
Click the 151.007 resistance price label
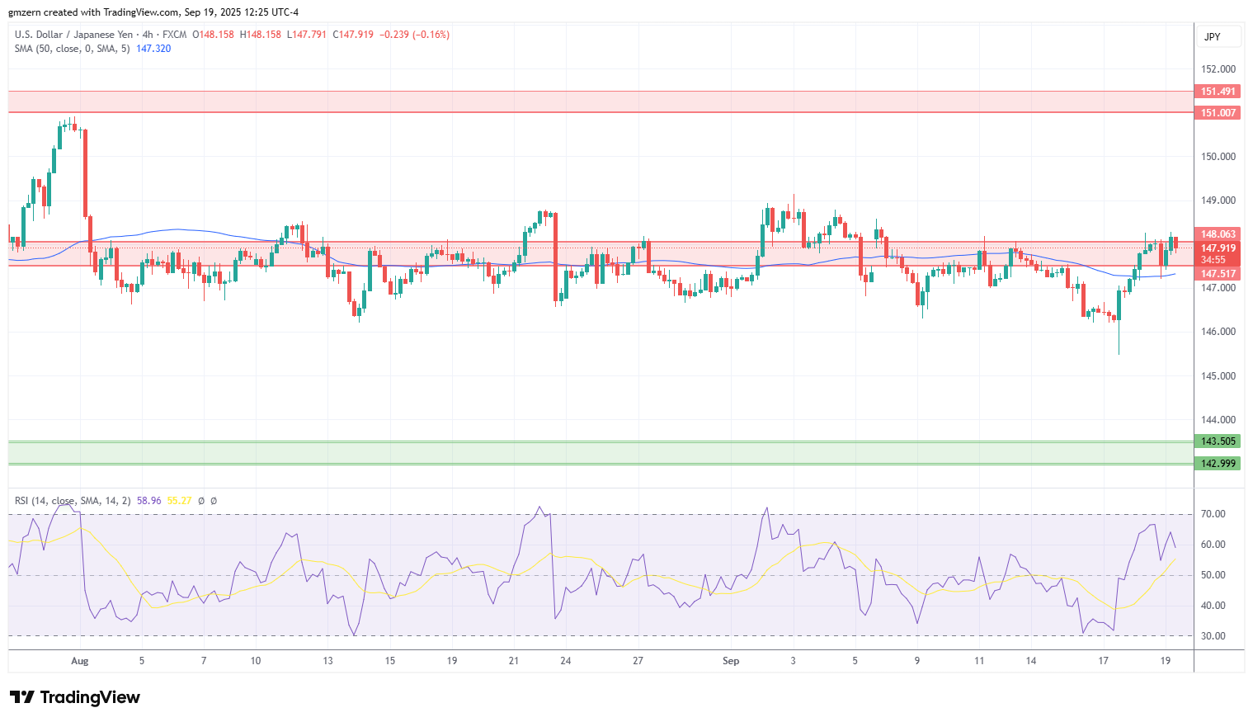(x=1218, y=113)
